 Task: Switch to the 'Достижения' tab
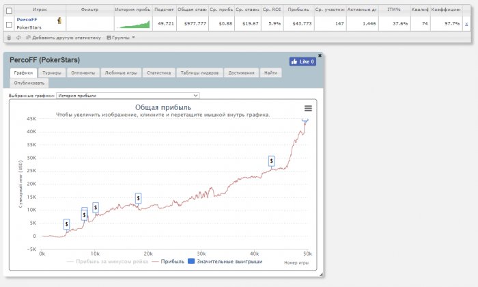coord(241,73)
